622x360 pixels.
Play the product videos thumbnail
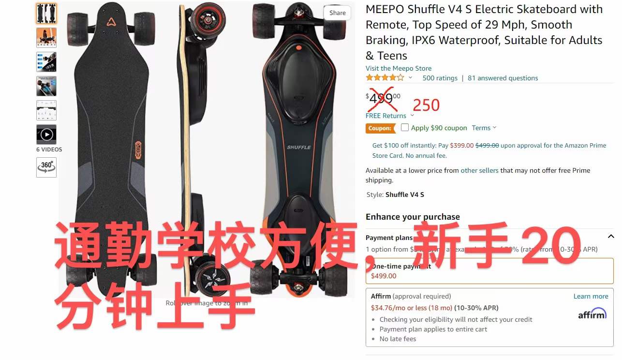point(46,135)
